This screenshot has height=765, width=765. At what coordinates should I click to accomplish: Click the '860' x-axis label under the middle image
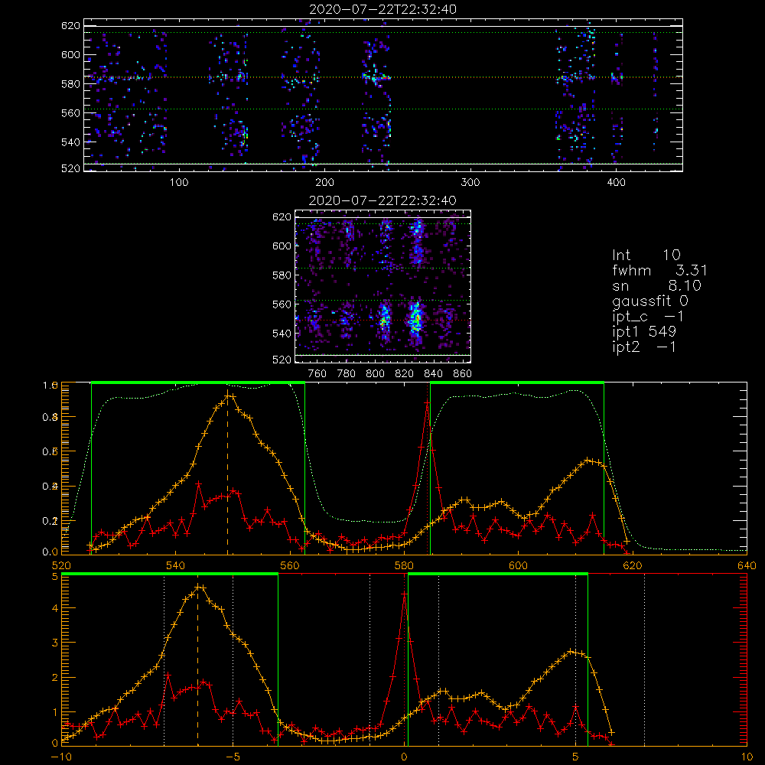pyautogui.click(x=462, y=374)
